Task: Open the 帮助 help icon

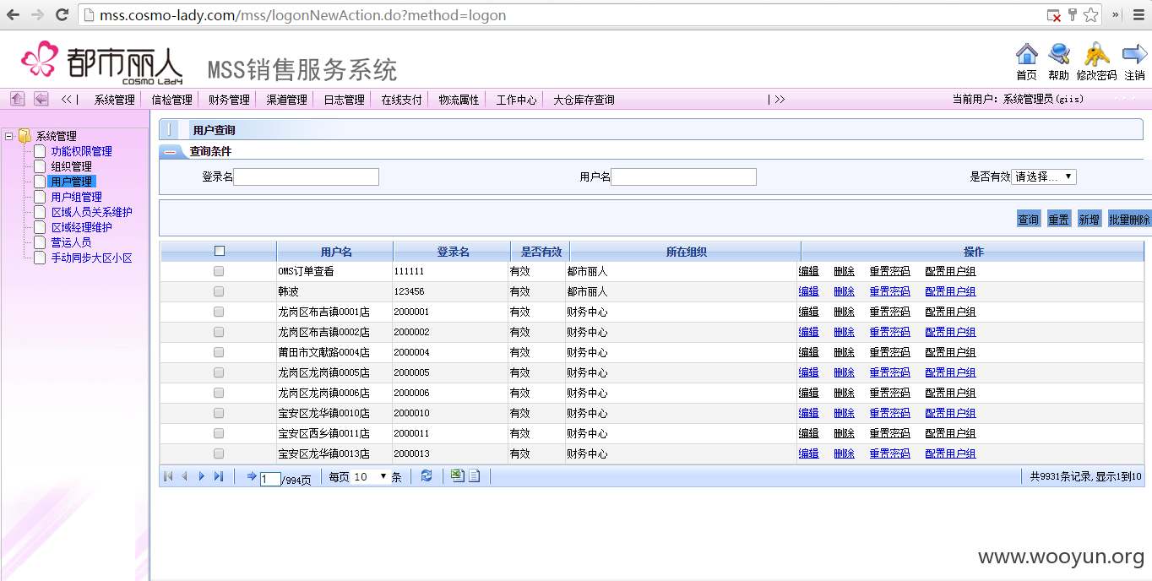Action: (x=1058, y=55)
